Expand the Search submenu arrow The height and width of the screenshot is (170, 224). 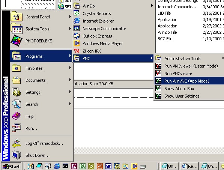point(70,104)
